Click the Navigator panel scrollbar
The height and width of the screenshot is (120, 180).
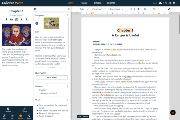[x=69, y=38]
